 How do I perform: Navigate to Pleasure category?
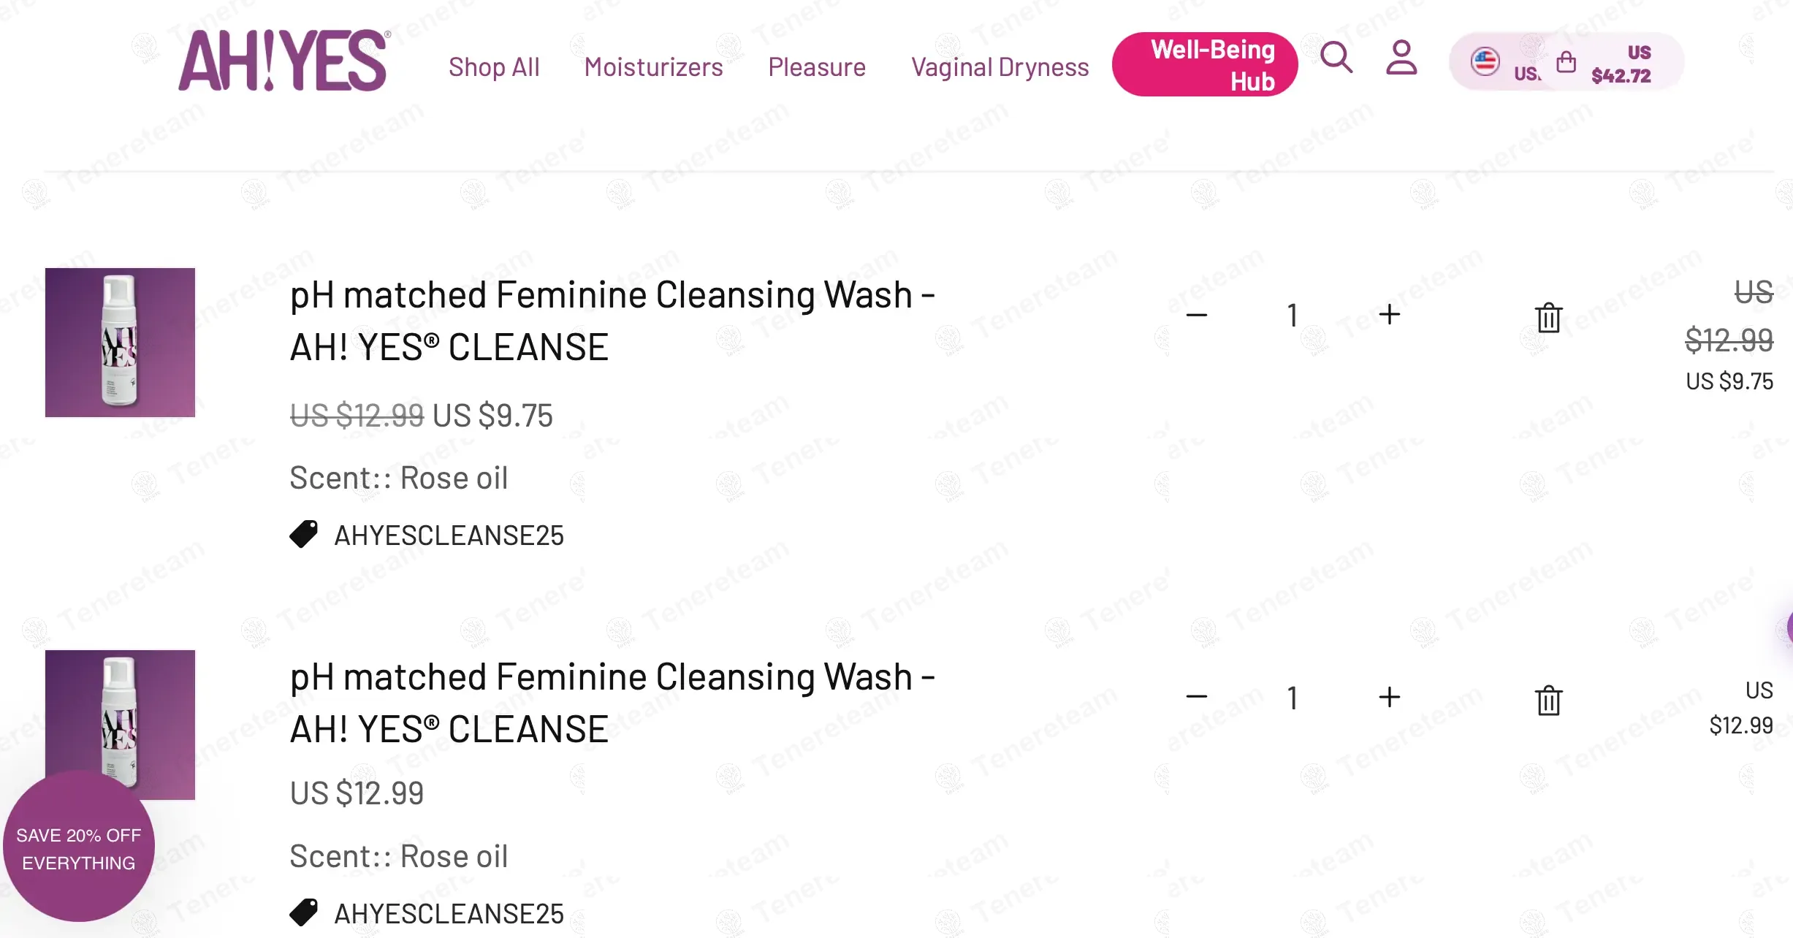(x=817, y=67)
